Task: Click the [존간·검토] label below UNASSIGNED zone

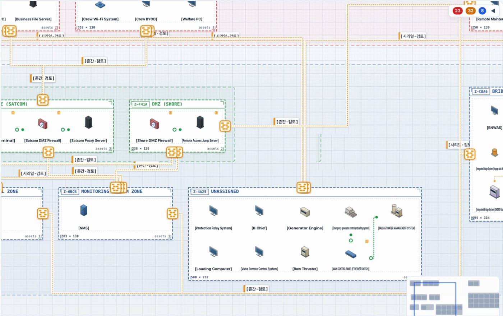Action: [x=256, y=289]
